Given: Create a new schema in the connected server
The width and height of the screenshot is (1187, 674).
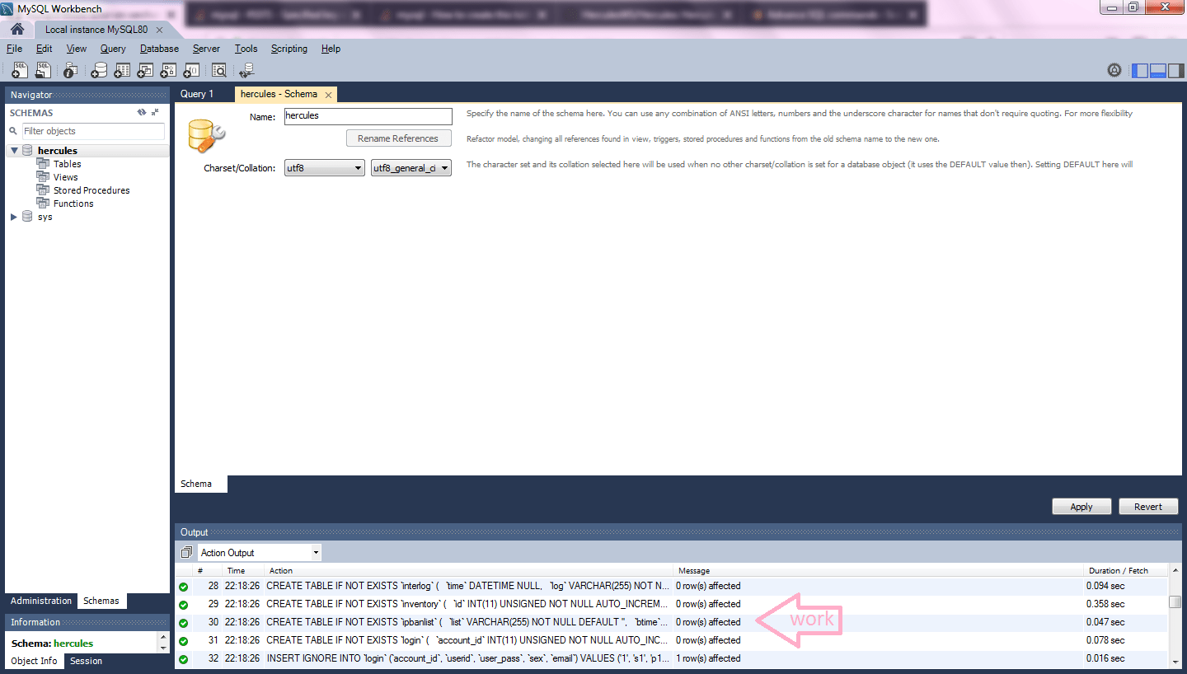Looking at the screenshot, I should 98,70.
